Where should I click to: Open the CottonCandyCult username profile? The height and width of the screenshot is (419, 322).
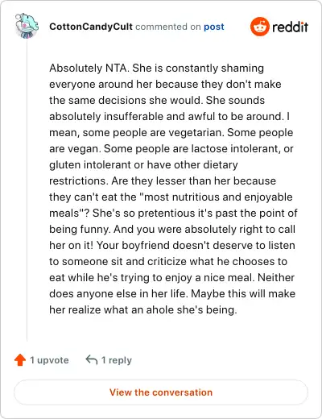point(91,27)
